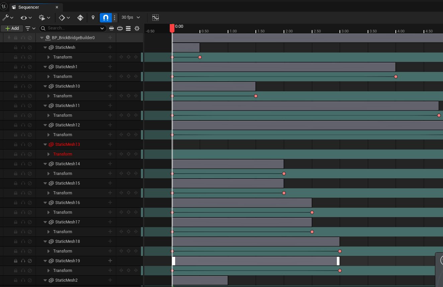Open the Playback Options menu
The image size is (443, 287).
tap(45, 17)
